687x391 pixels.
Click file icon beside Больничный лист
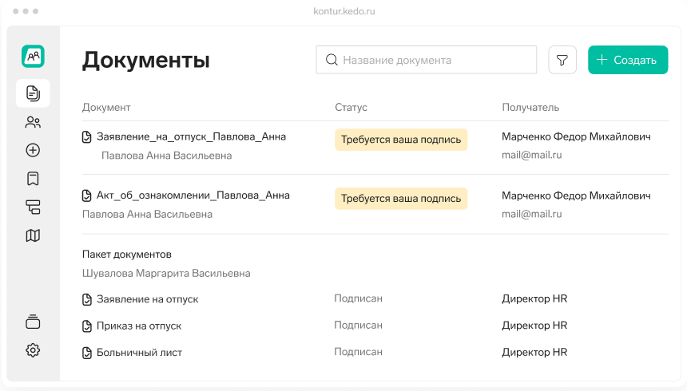click(x=87, y=353)
